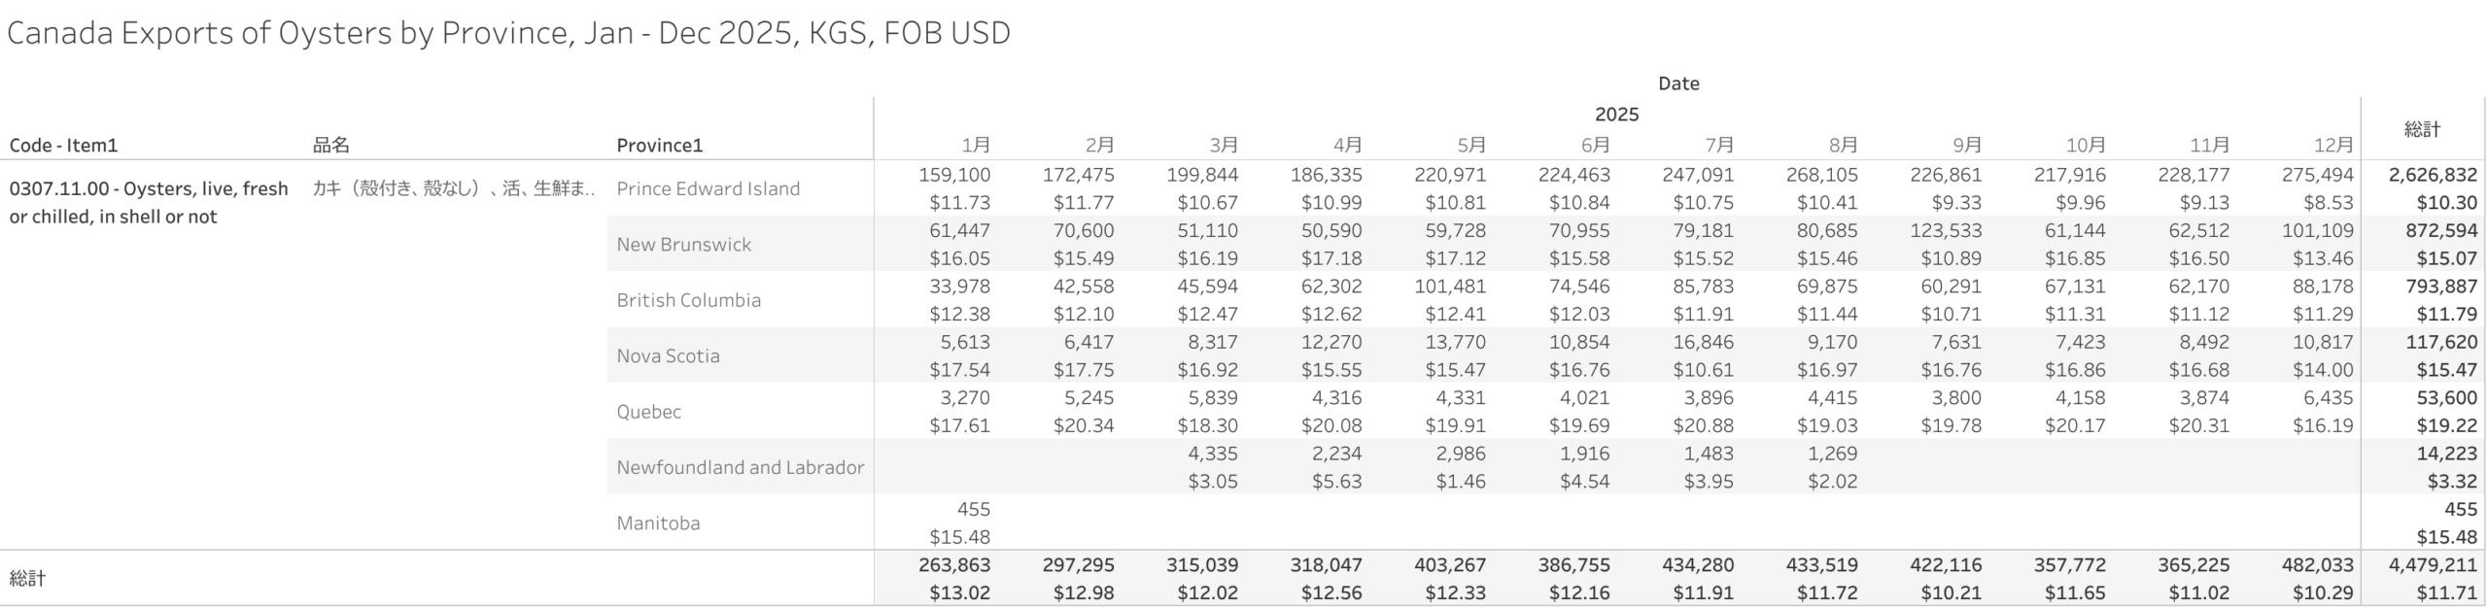Click the 総計 row label at bottom left
This screenshot has width=2488, height=607.
click(27, 579)
